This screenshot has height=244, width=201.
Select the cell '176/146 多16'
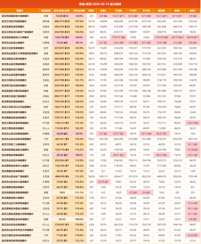(62, 102)
